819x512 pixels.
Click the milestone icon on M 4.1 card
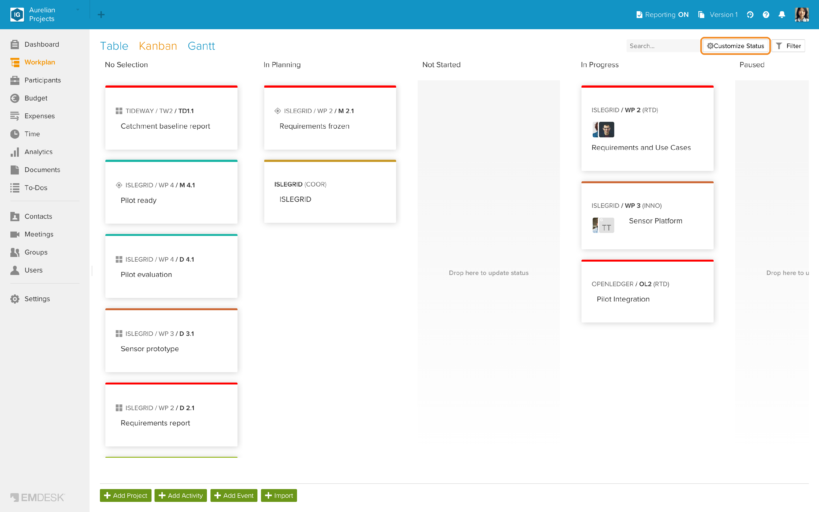point(119,185)
